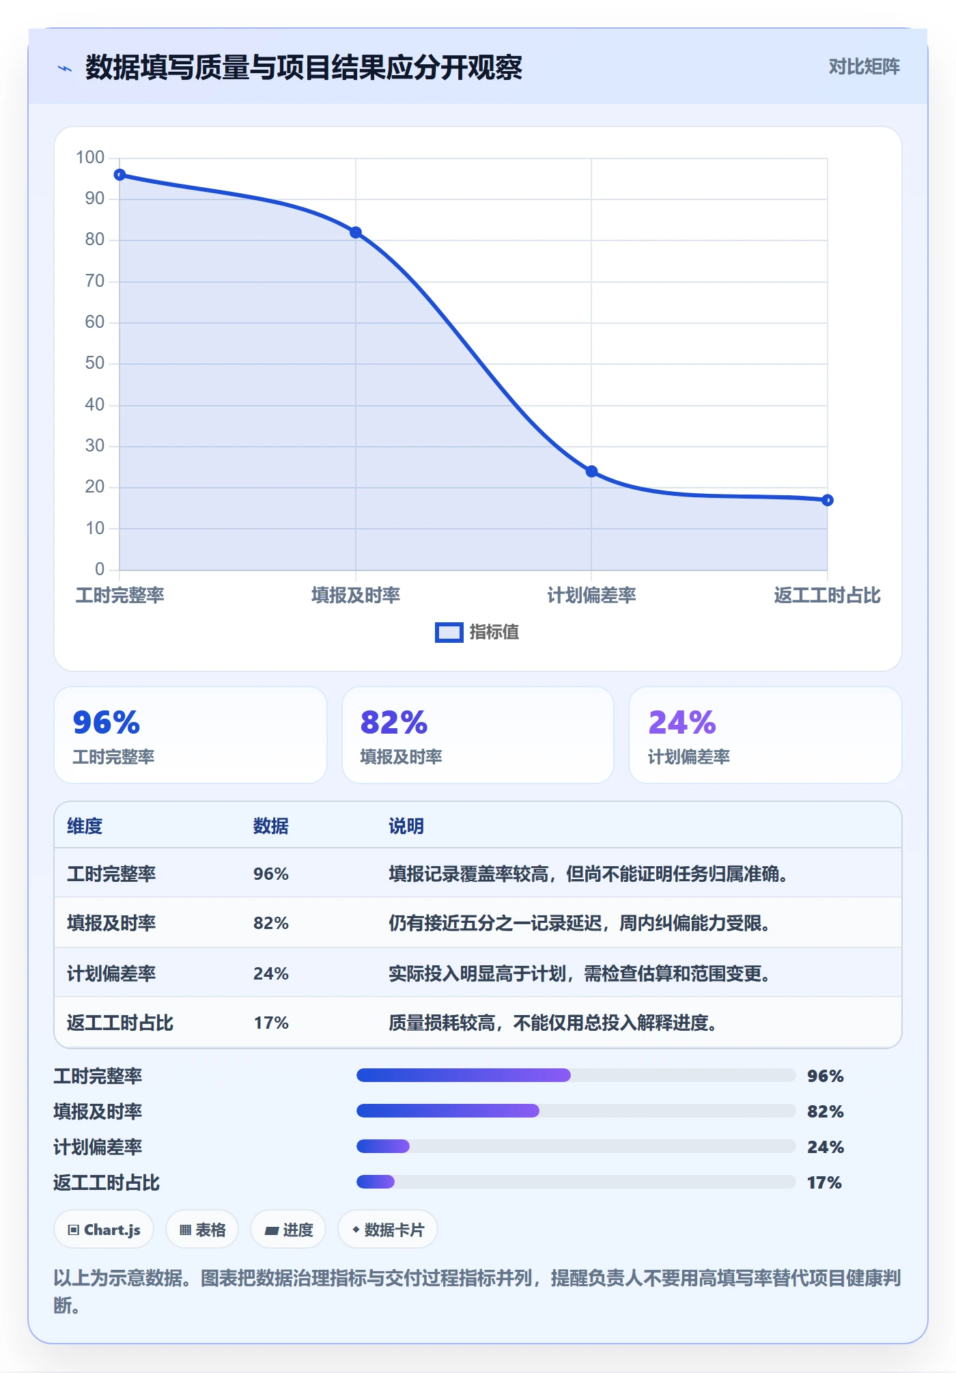Click the 填报及时率 x-axis label
Image resolution: width=956 pixels, height=1373 pixels.
pos(356,595)
